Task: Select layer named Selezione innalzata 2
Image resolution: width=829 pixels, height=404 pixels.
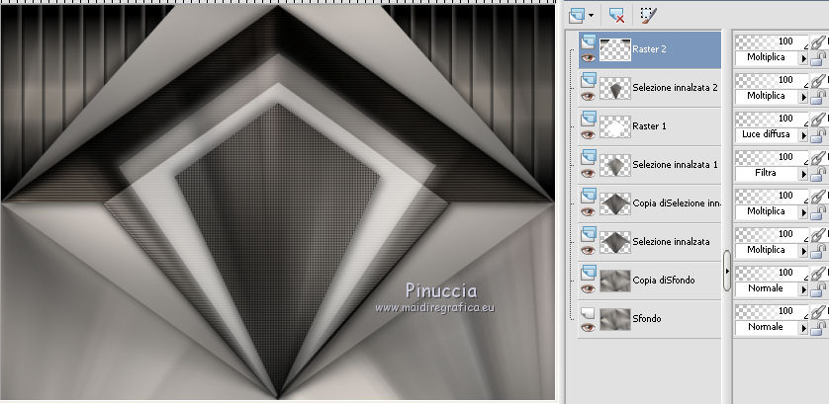Action: point(675,88)
